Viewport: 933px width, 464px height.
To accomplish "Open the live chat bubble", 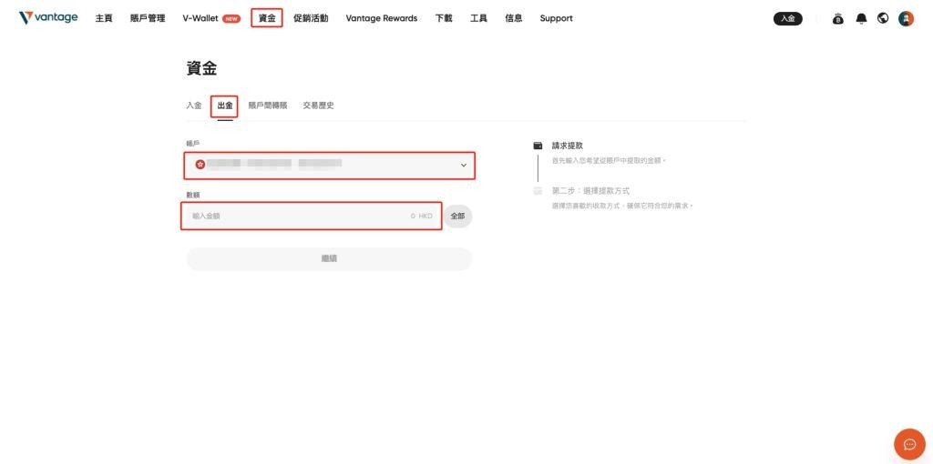I will (x=909, y=444).
